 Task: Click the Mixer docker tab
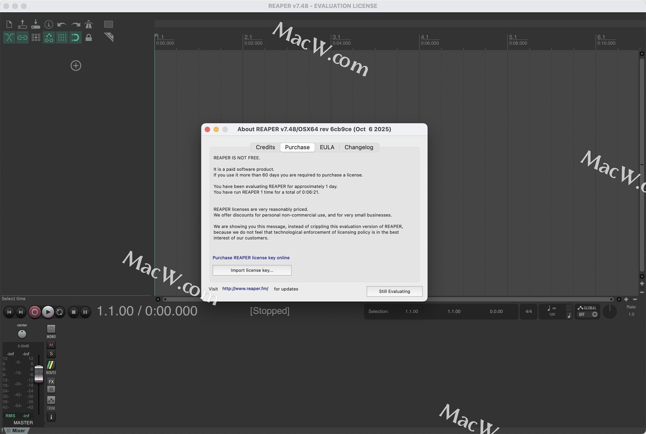[19, 431]
